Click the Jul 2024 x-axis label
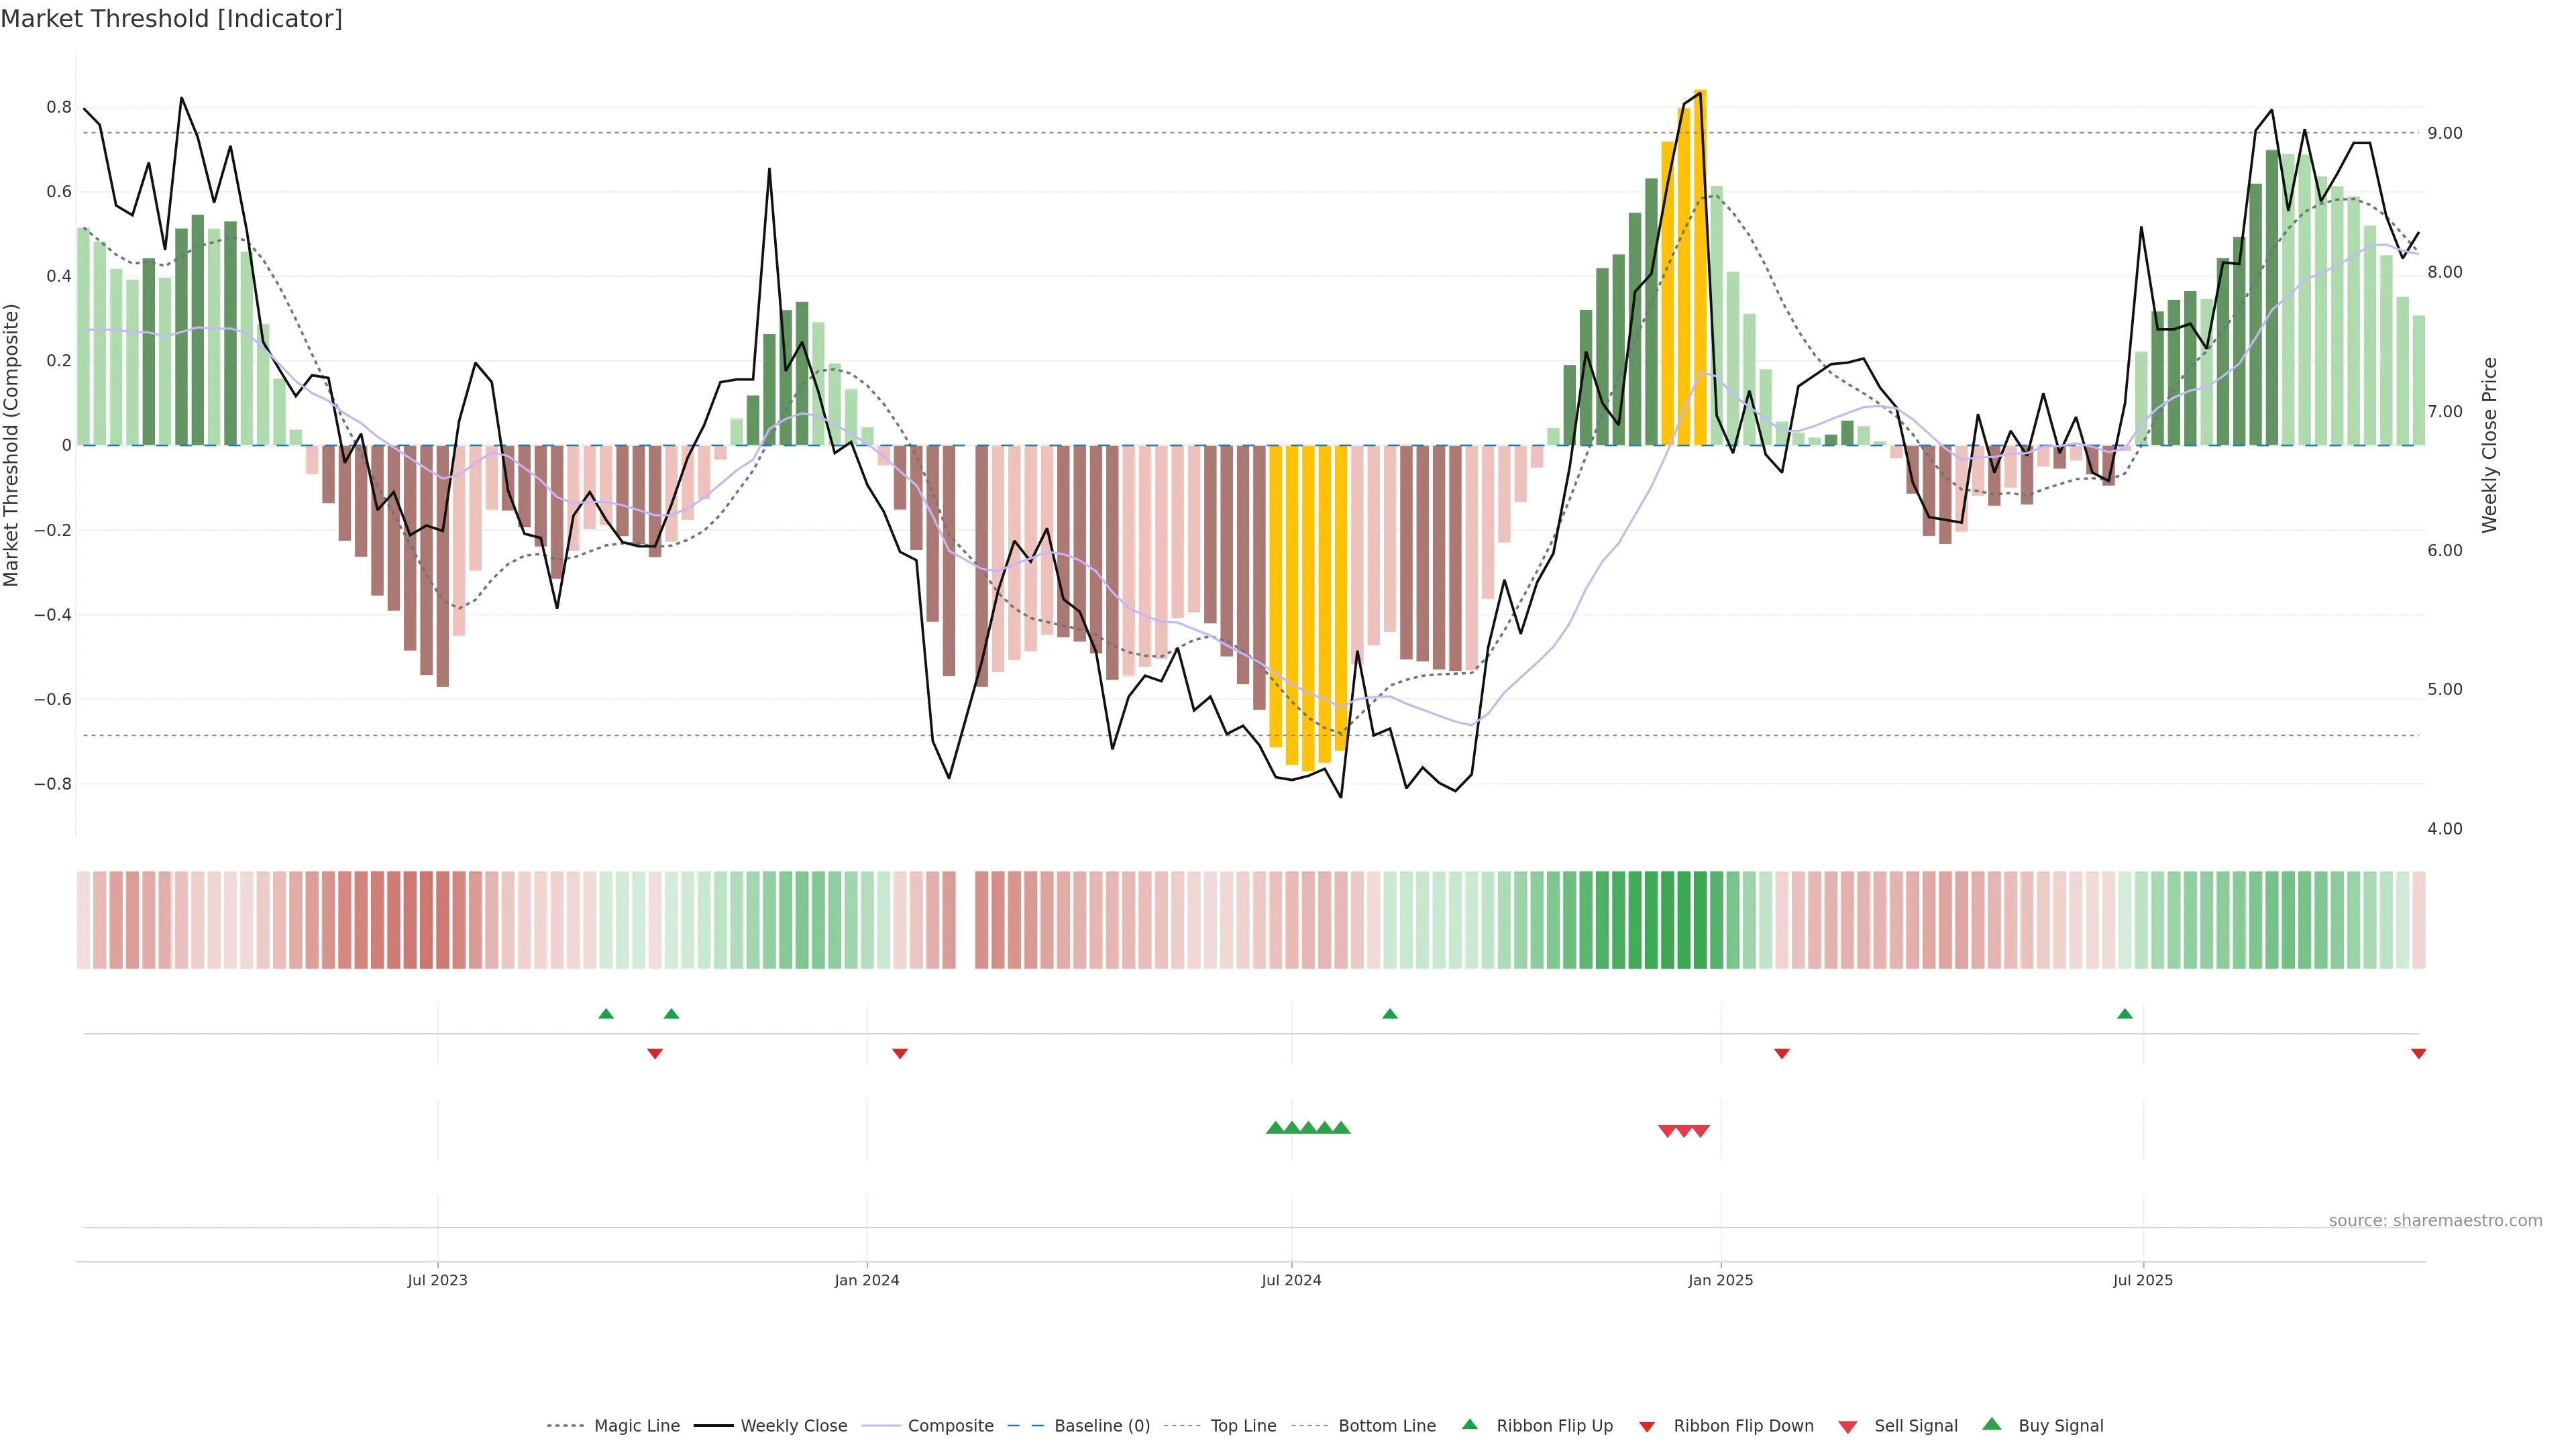Screen dimensions: 2576x1449 pyautogui.click(x=1291, y=1280)
